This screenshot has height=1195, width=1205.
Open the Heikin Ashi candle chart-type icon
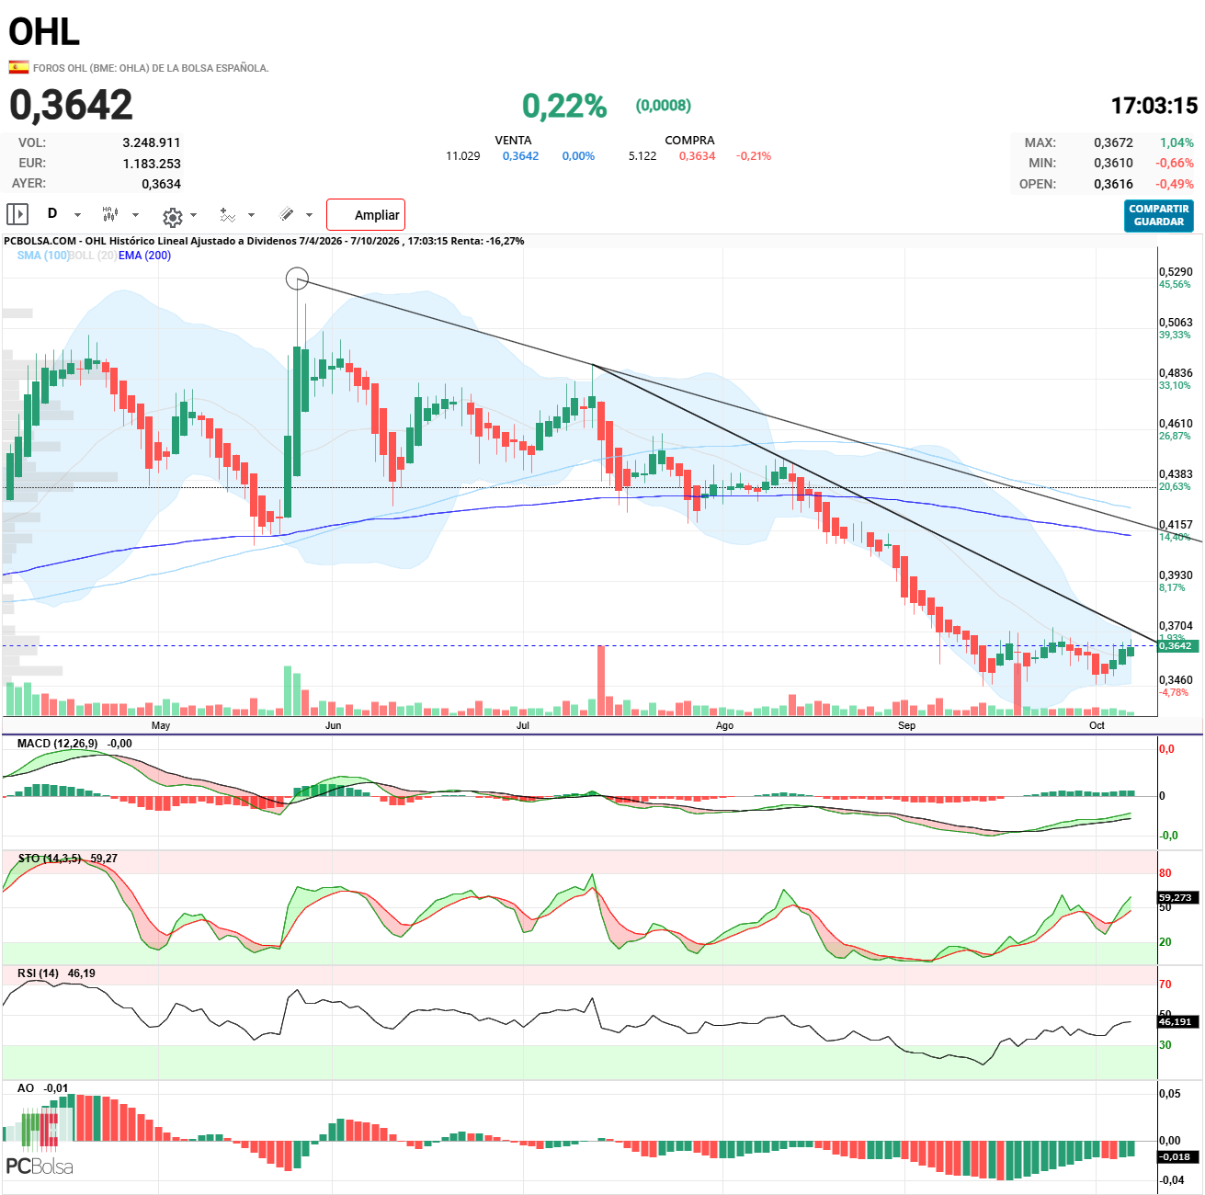click(110, 214)
